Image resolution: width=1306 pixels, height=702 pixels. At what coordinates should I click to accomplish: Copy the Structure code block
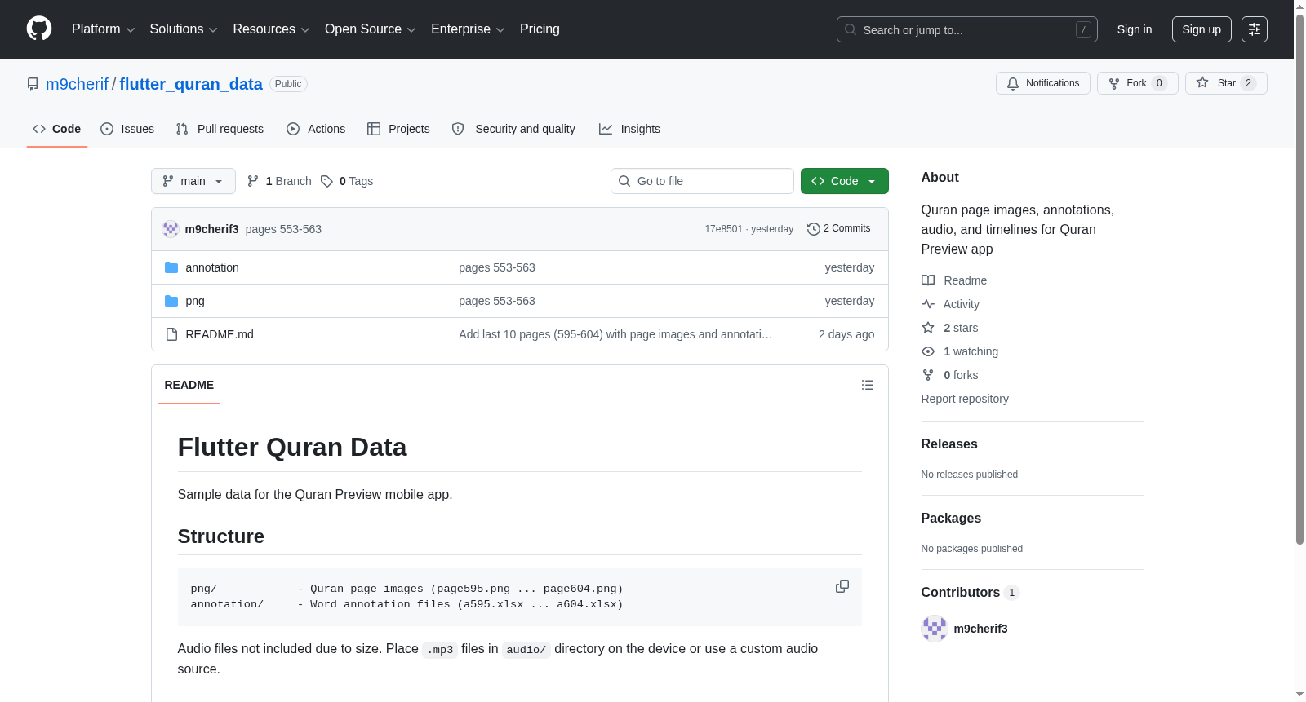(x=842, y=586)
